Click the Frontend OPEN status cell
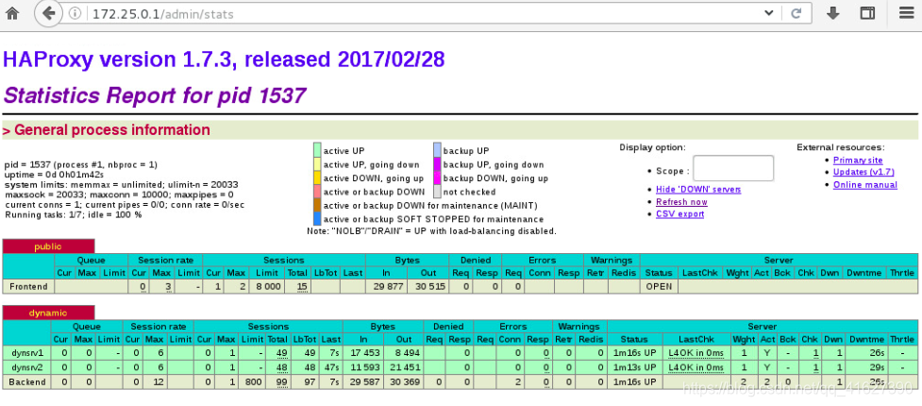Viewport: 922px width, 406px height. click(x=659, y=286)
